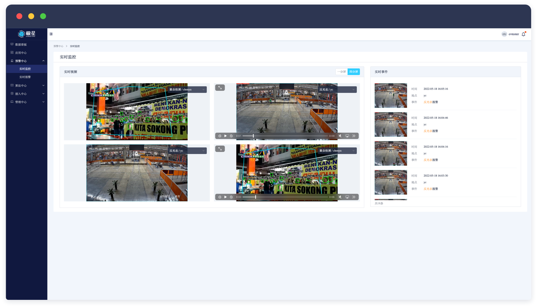Click double-arrow more options on bottom-right video
Viewport: 537px width, 307px height.
tap(354, 197)
